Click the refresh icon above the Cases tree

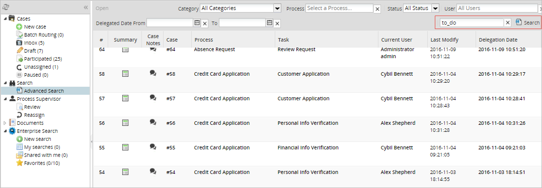[6, 7]
